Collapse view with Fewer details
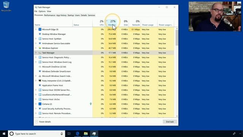Image resolution: width=243 pixels, height=137 pixels. 43,122
